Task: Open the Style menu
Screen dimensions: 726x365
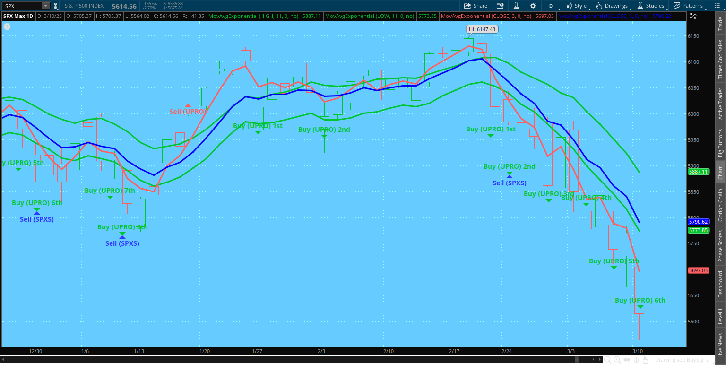Action: [x=576, y=6]
